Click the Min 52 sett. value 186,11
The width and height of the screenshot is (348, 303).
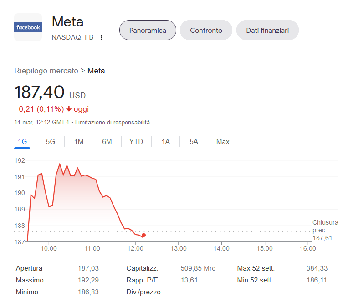[x=317, y=280]
